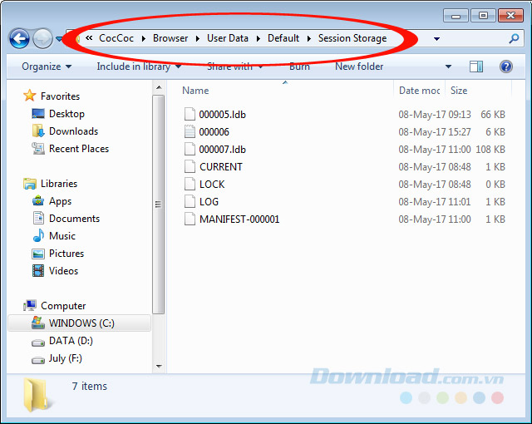Create a New folder
532x424 pixels.
(x=359, y=67)
